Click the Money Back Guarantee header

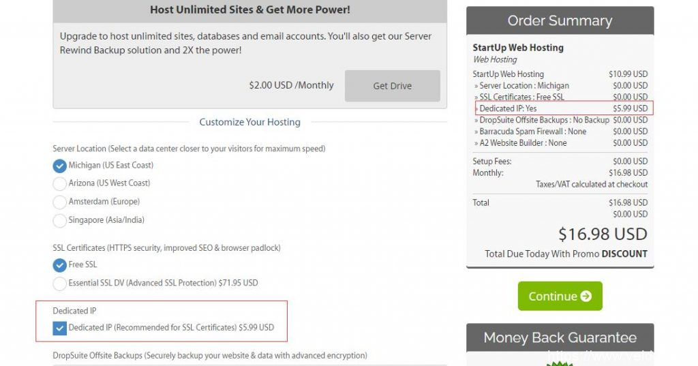tap(560, 337)
